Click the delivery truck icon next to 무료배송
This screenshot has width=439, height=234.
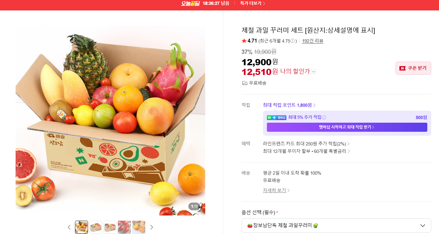click(245, 83)
